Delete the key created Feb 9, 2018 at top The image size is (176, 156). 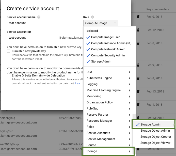(x=138, y=17)
